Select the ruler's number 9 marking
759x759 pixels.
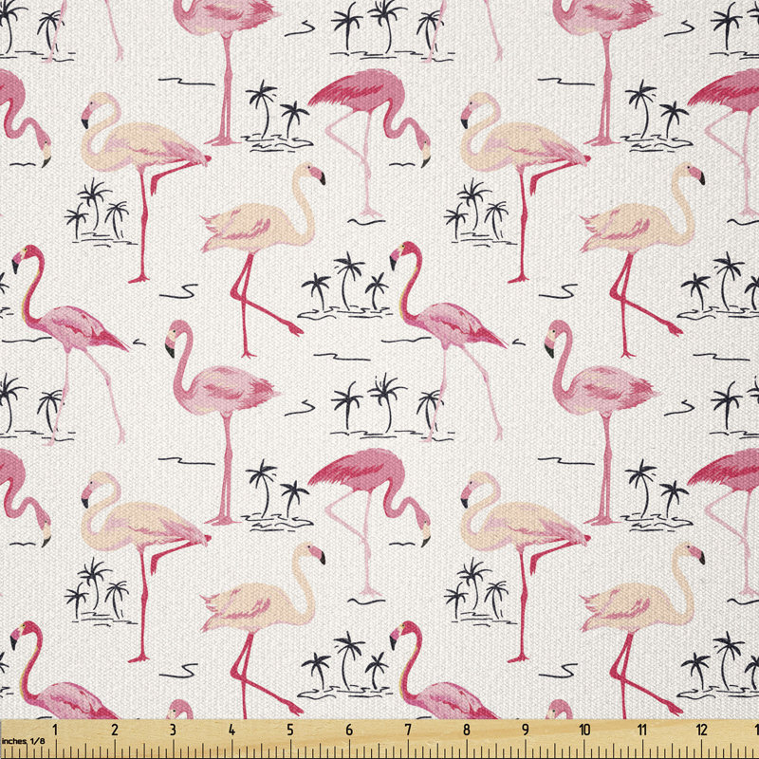526,730
